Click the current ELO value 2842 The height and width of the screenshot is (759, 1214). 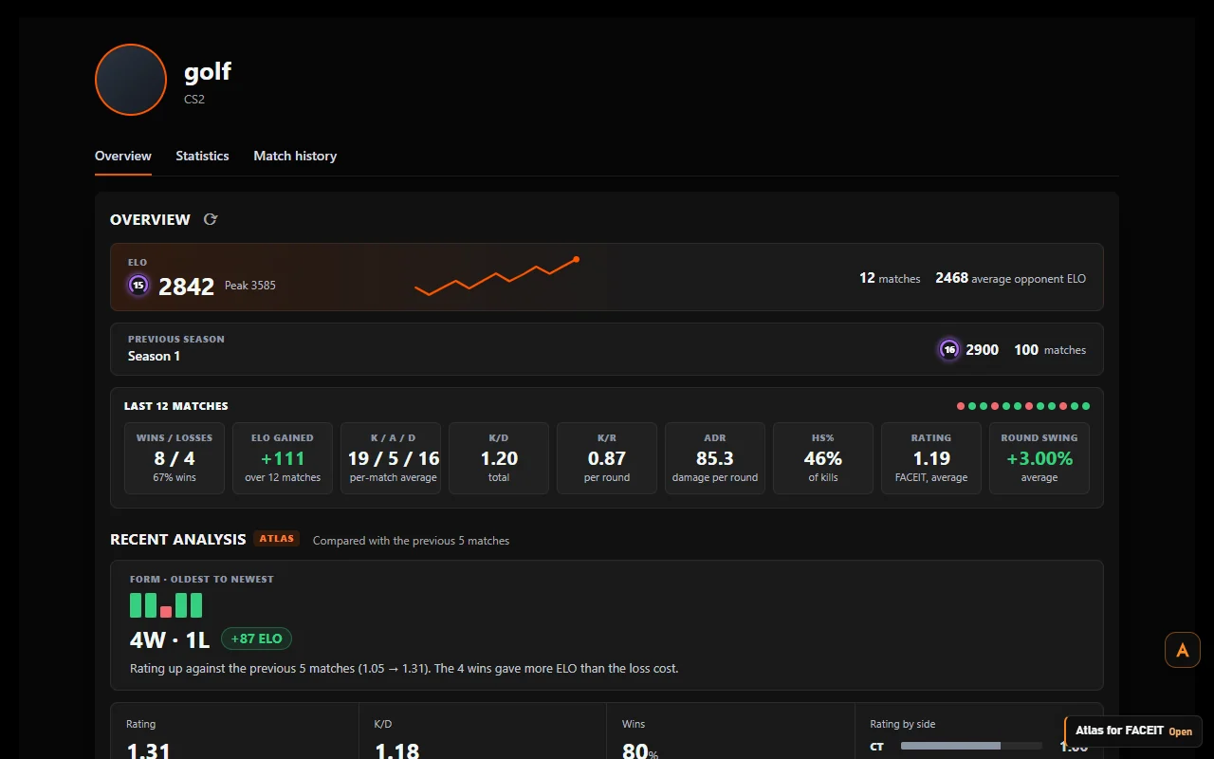[186, 287]
